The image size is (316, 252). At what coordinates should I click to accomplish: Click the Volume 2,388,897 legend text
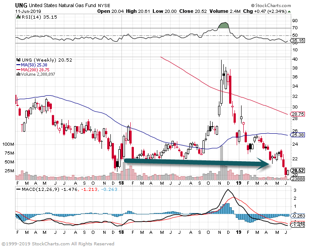38,74
